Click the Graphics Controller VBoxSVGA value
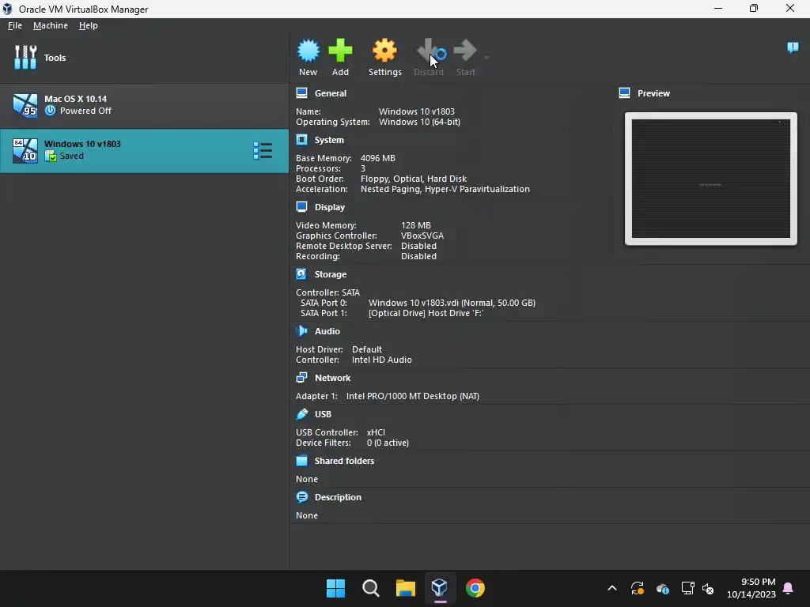 point(422,236)
